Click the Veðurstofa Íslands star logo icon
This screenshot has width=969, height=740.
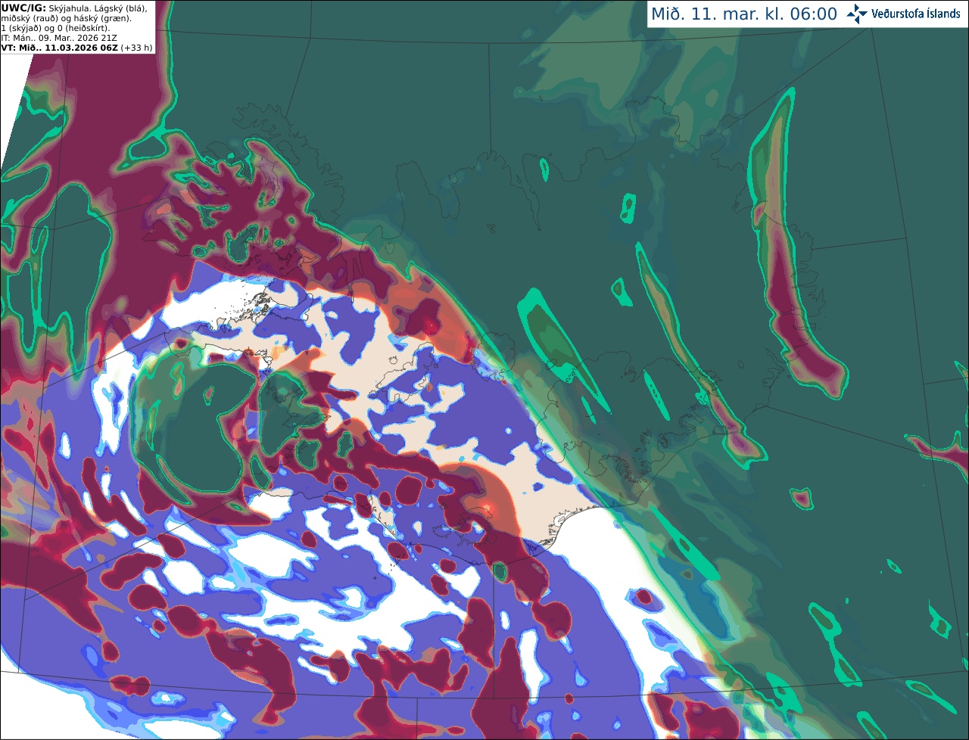857,14
